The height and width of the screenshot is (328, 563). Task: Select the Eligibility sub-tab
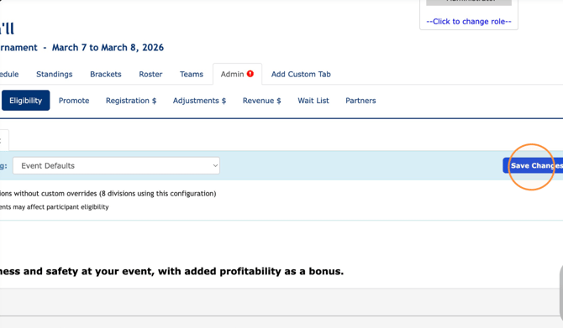pyautogui.click(x=25, y=101)
